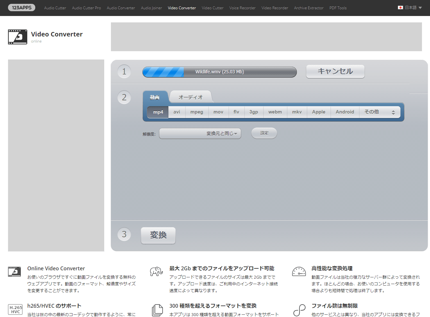Click the 高性能な変換処理 heading
Screen dimensions: 430x317
332,268
